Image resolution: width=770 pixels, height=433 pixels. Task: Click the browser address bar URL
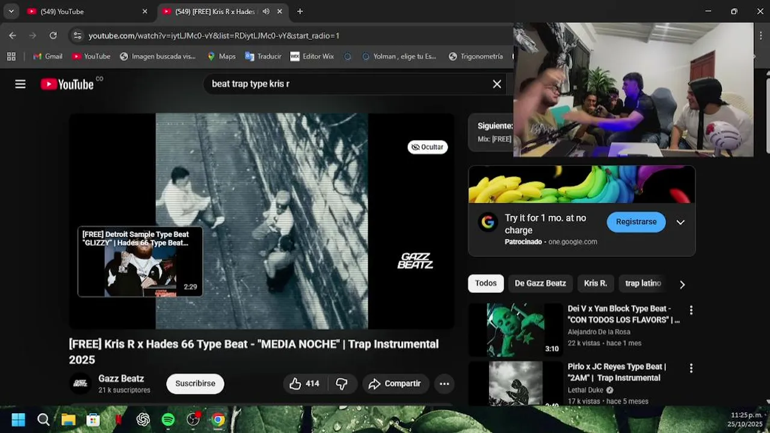coord(214,35)
